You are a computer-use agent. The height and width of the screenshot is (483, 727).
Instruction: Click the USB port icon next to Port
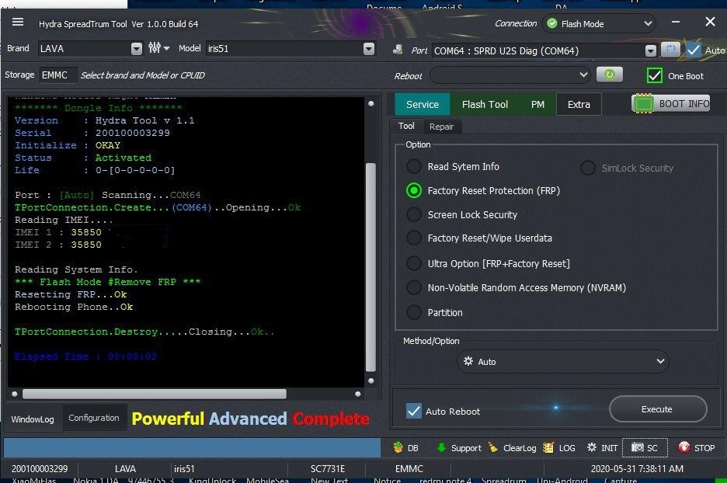[x=398, y=50]
